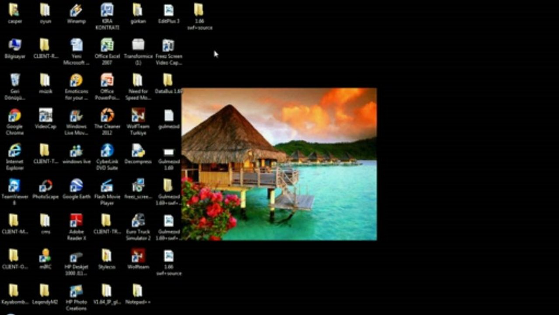559x315 pixels.
Task: Select the CLIENT-T... folder
Action: tap(45, 150)
